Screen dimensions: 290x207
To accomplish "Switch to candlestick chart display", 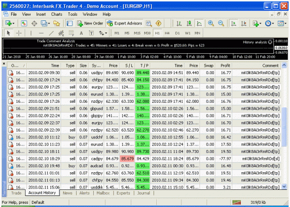I will [x=189, y=23].
